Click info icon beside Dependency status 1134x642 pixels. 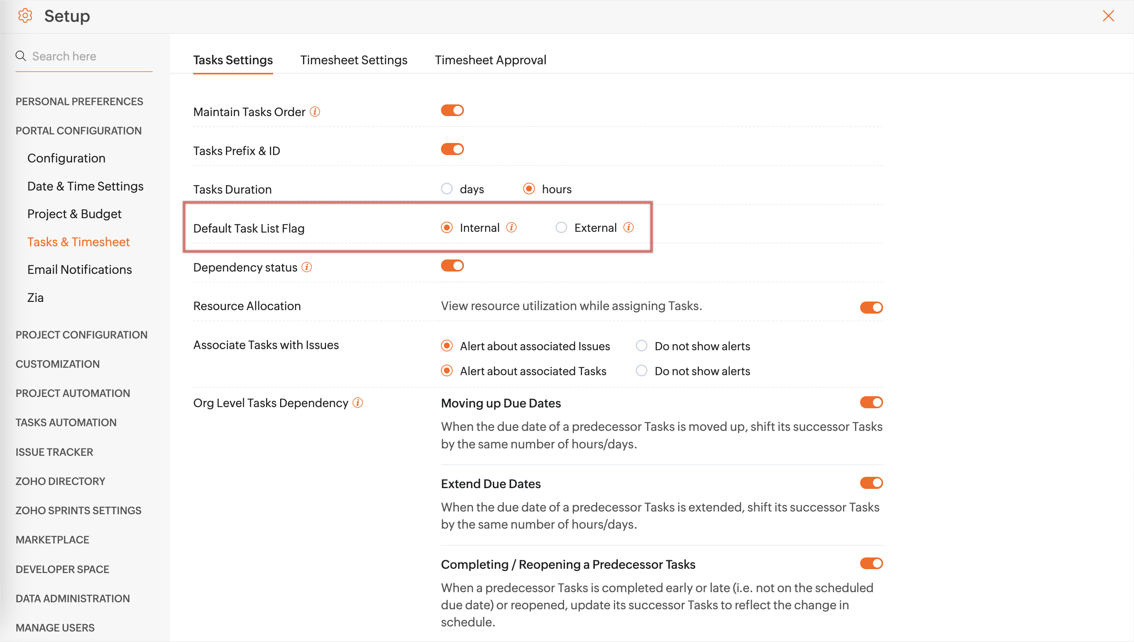(x=307, y=267)
